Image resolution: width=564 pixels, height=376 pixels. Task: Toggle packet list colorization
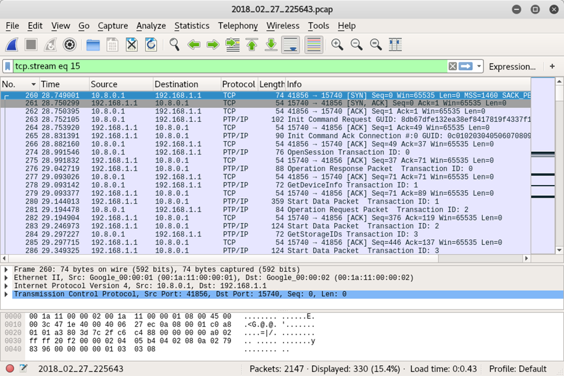(x=314, y=45)
